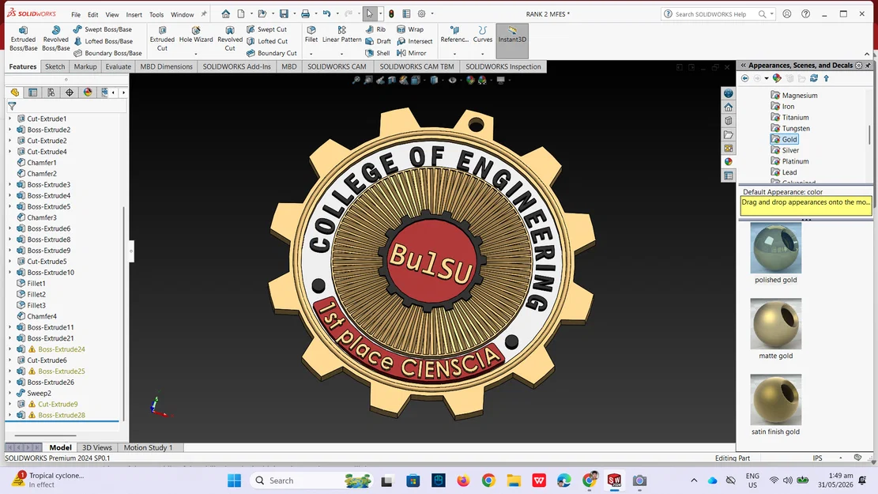Open the ConfigurationManager tab icon
This screenshot has width=878, height=494.
(x=51, y=92)
